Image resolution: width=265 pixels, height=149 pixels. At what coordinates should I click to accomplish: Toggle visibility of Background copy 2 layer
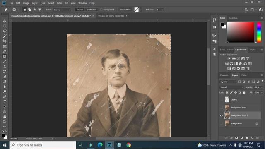(x=222, y=115)
